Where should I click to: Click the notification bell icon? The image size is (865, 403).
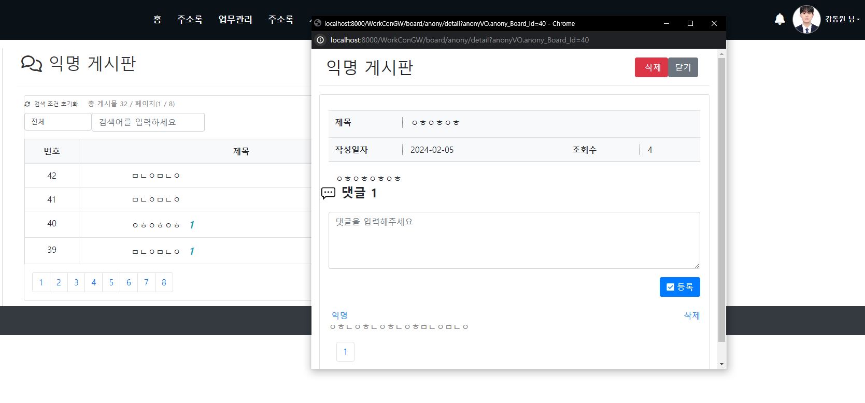tap(779, 20)
